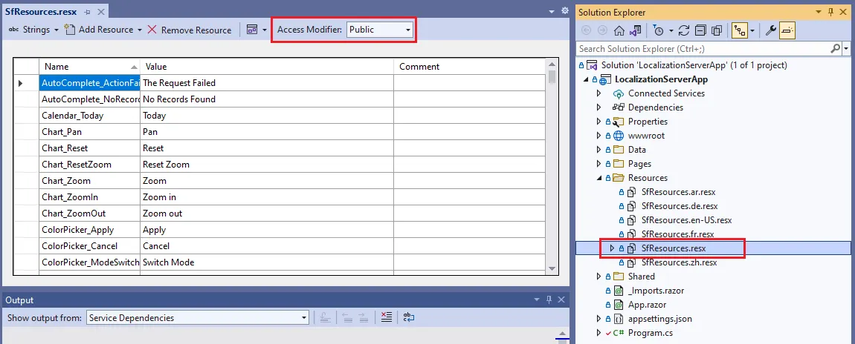The image size is (855, 344).
Task: Pin the Solution Explorer panel
Action: 831,12
